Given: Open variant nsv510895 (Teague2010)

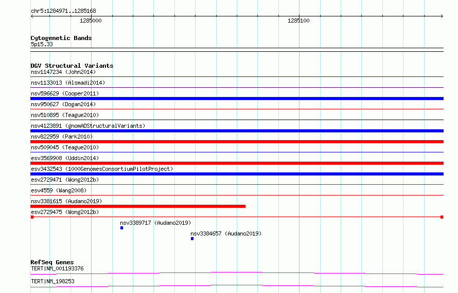Looking at the screenshot, I should tap(65, 115).
